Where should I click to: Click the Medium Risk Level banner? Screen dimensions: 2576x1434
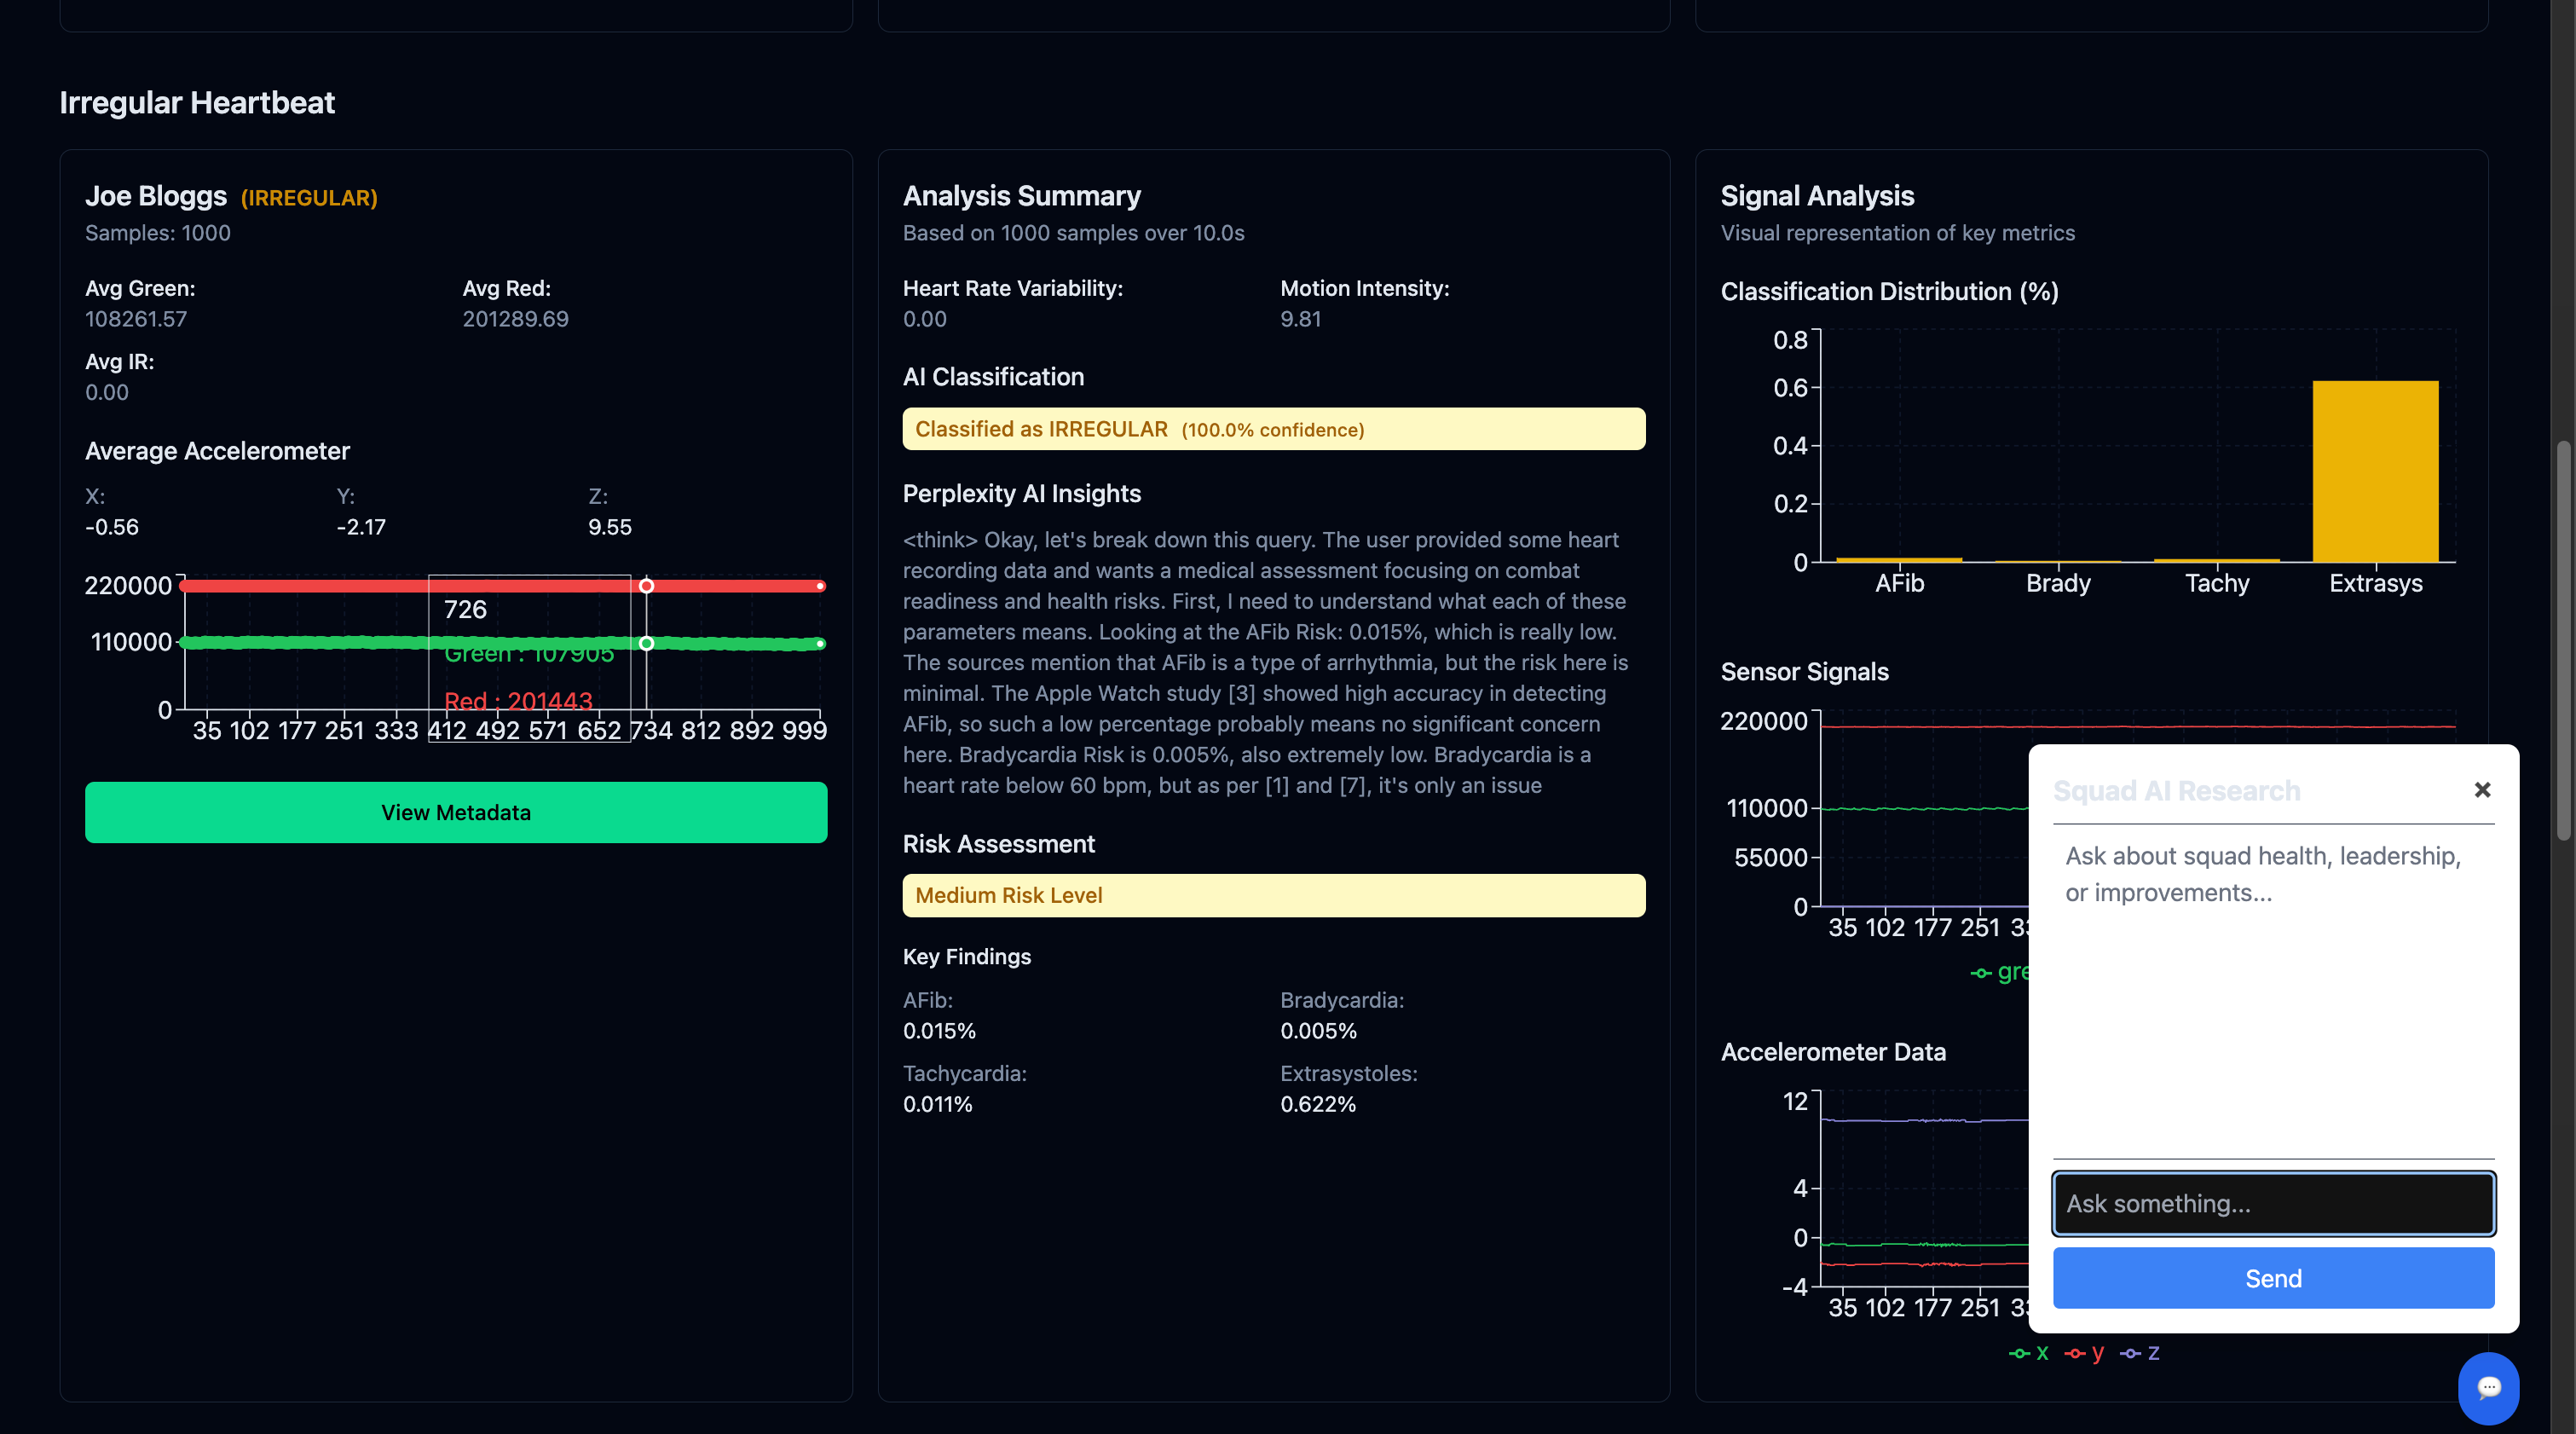pyautogui.click(x=1273, y=895)
